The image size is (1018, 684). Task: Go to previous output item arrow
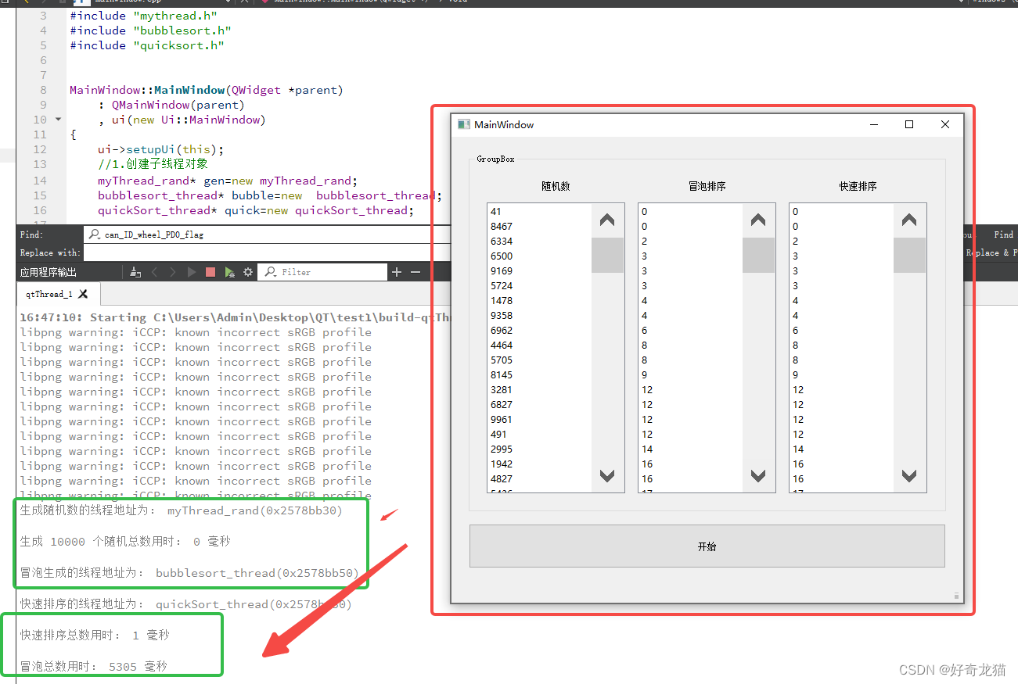(154, 272)
